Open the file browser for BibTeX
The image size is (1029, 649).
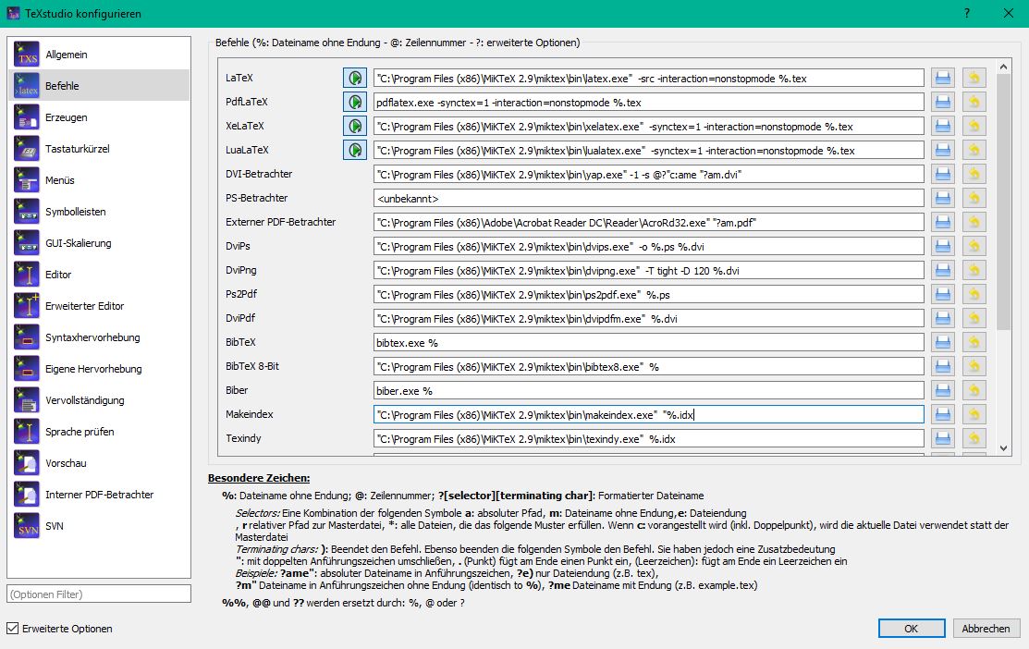(943, 343)
